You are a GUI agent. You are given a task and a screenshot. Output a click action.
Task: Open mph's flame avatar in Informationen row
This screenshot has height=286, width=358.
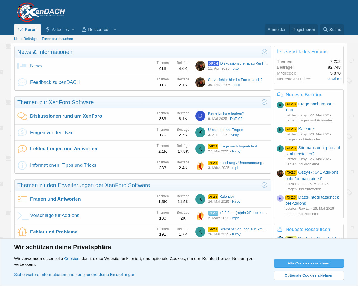coord(200,165)
